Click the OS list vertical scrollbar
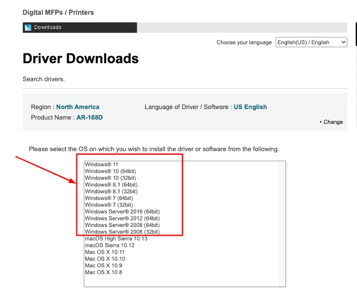Viewport: 357px width, 304px height. click(x=283, y=224)
